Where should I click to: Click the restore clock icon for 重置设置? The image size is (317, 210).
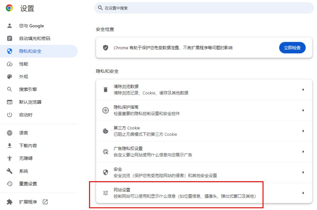pos(9,184)
